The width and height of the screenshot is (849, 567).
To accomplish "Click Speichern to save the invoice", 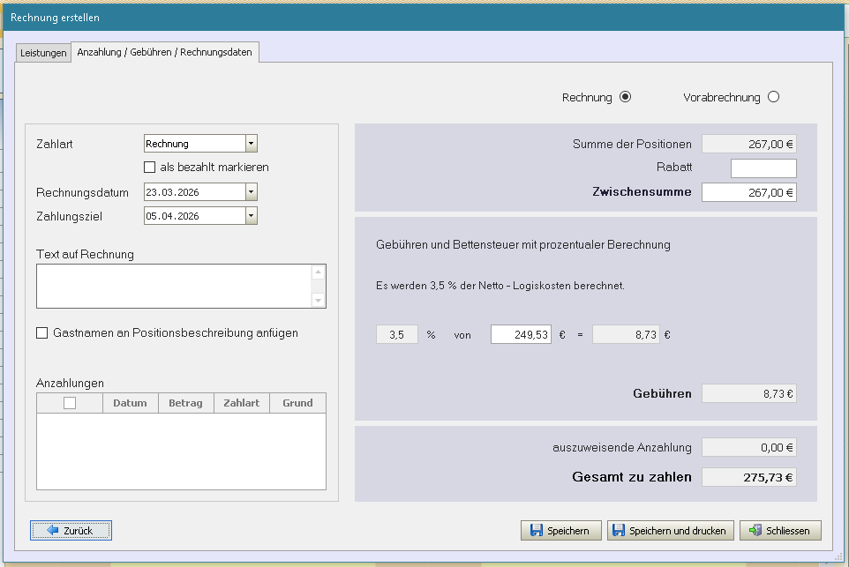I will (x=561, y=530).
